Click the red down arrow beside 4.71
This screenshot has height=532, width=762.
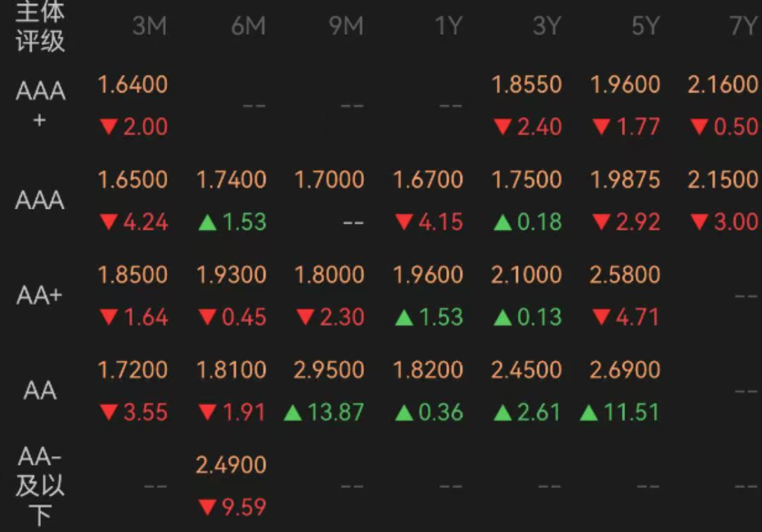point(601,318)
